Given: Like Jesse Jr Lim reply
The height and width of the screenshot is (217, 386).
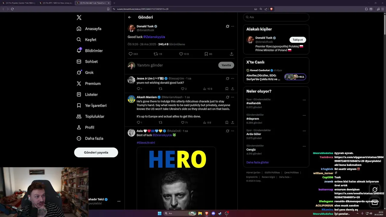Looking at the screenshot, I should click(184, 89).
